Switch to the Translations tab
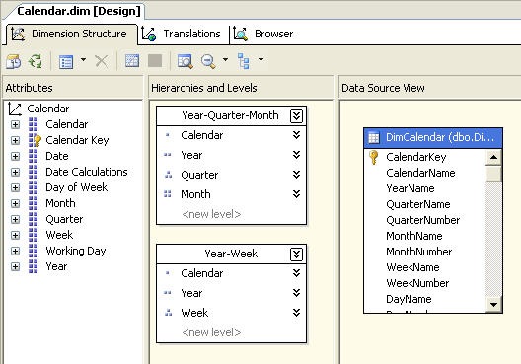Screen dimensions: 521x364 point(183,34)
